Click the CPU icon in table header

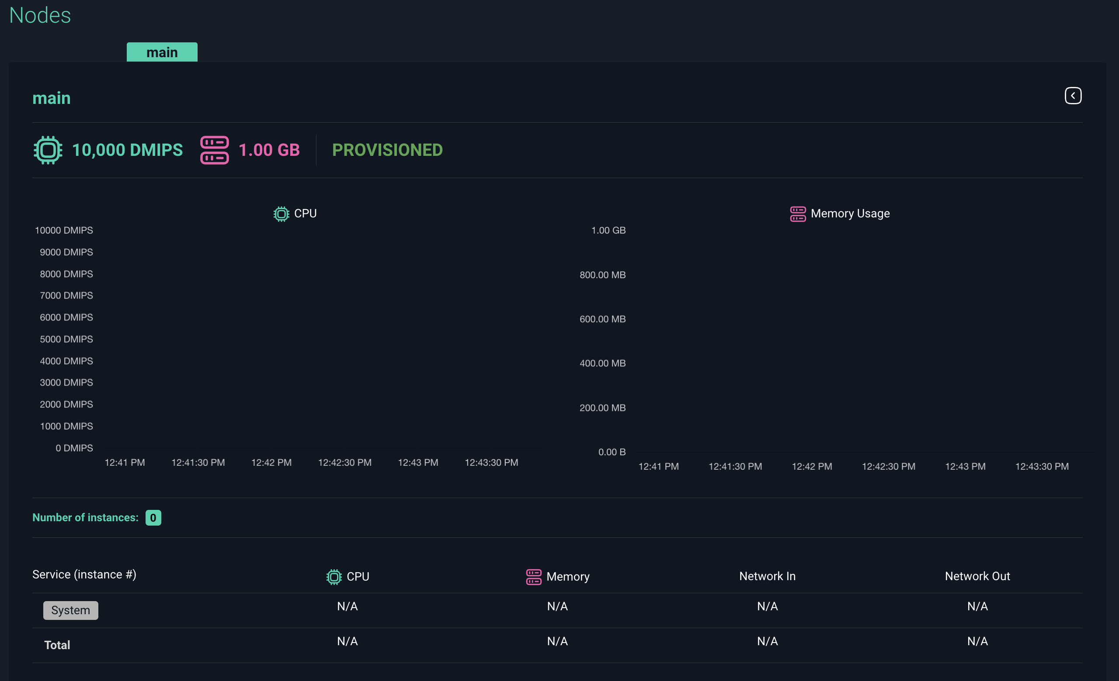pyautogui.click(x=334, y=577)
